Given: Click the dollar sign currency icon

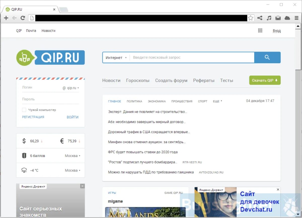Looking at the screenshot, I should (x=24, y=141).
